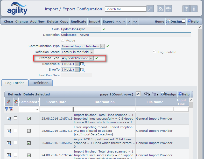204x159 pixels.
Task: Open the RSS feed icon in header
Action: [x=161, y=9]
